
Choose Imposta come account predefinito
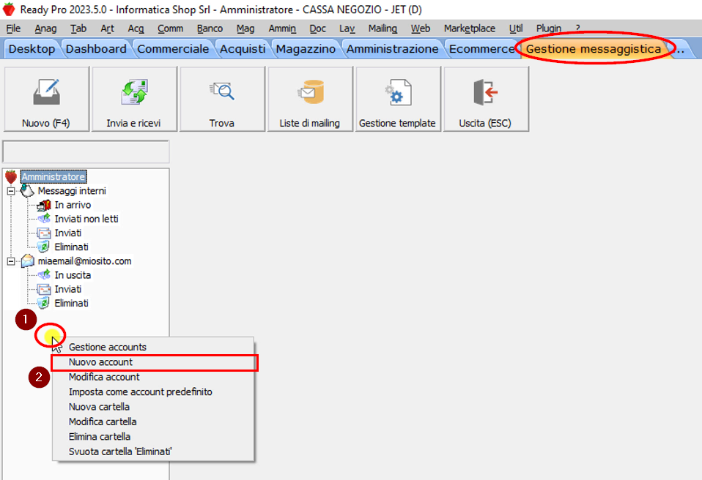click(x=154, y=392)
